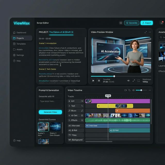Enter fullscreen preview mode

click(x=139, y=81)
